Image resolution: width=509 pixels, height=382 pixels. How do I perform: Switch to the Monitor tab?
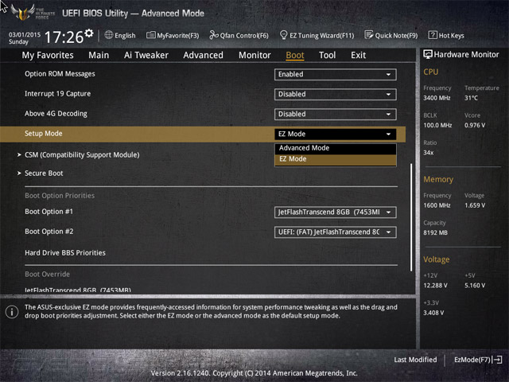coord(254,55)
